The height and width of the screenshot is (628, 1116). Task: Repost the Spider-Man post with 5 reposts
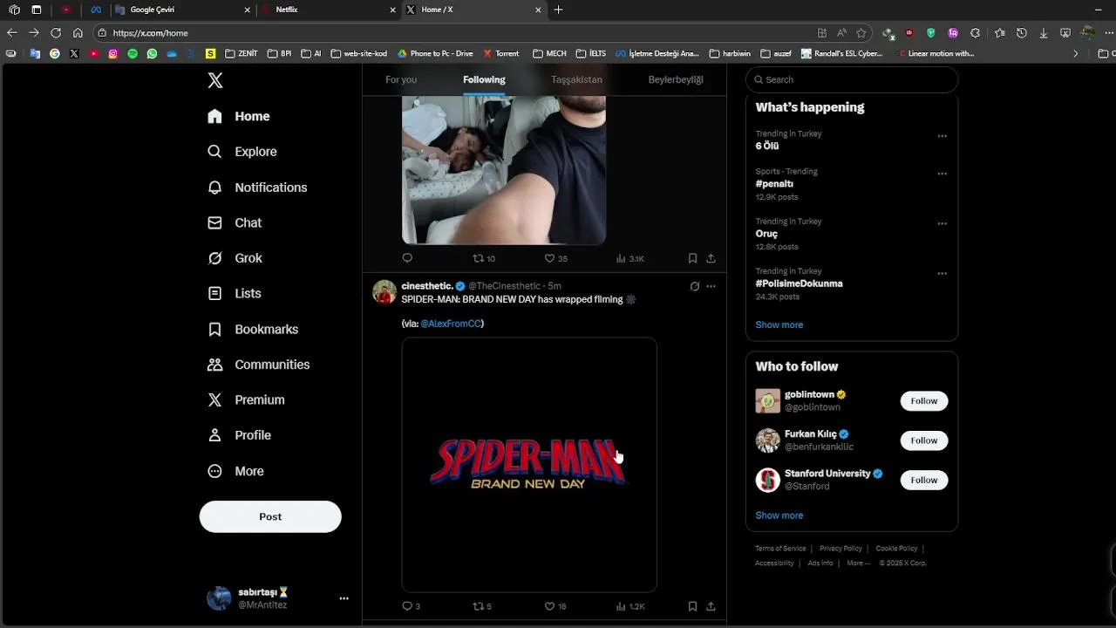pos(482,606)
